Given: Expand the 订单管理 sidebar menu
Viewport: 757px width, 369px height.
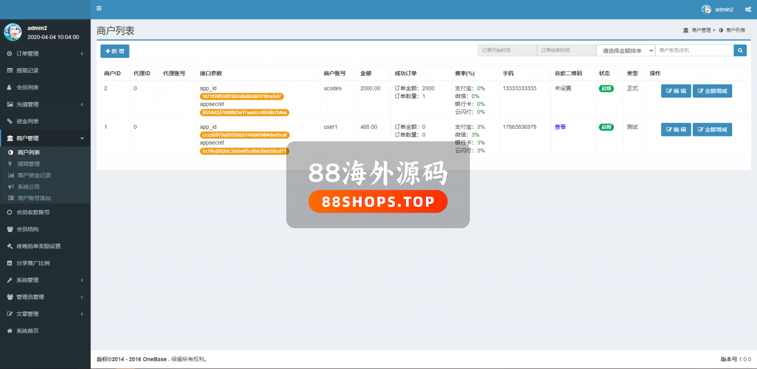Looking at the screenshot, I should pyautogui.click(x=45, y=54).
